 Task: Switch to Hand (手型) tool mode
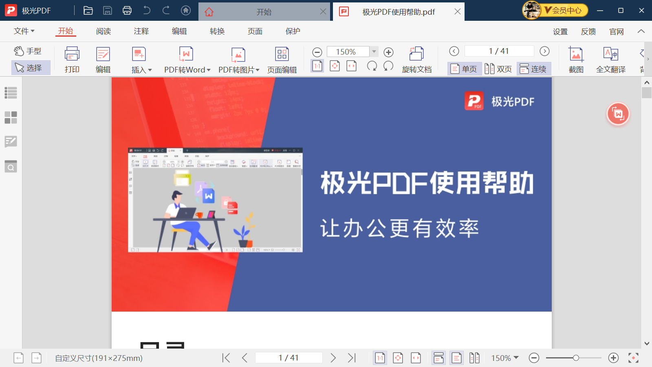tap(28, 51)
